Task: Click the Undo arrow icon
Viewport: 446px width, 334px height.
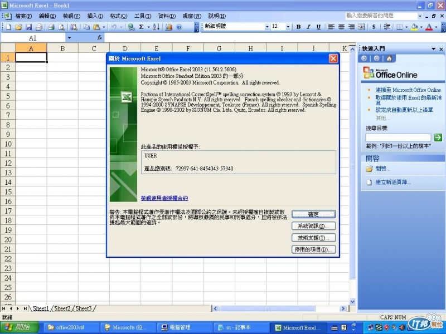Action: pyautogui.click(x=114, y=27)
